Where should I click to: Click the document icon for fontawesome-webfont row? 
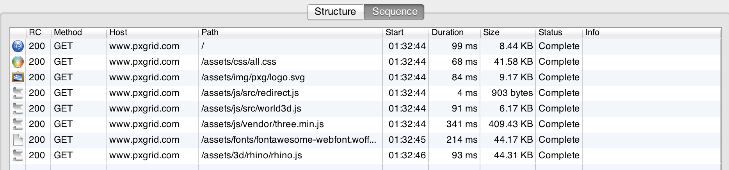click(x=18, y=140)
